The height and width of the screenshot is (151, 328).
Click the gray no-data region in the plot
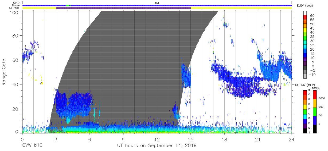[x=134, y=67]
